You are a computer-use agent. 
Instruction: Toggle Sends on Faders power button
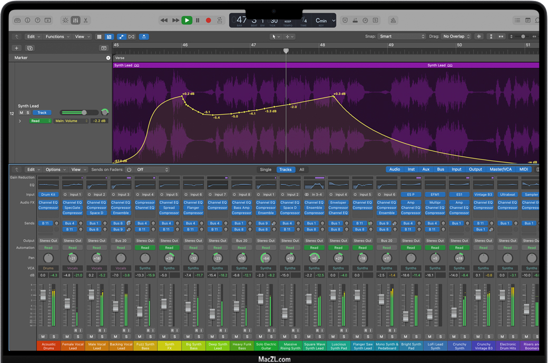[x=129, y=170]
